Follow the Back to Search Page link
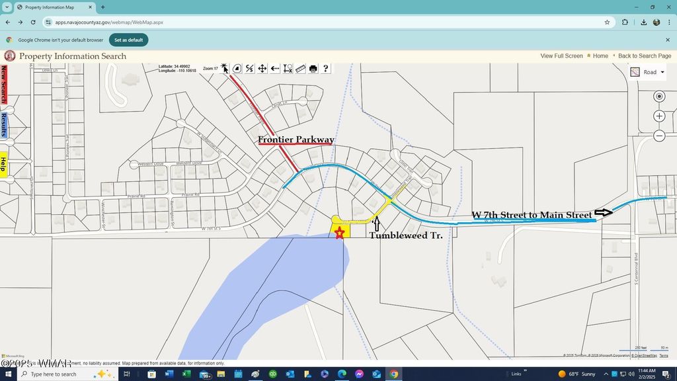The height and width of the screenshot is (381, 677). [645, 56]
